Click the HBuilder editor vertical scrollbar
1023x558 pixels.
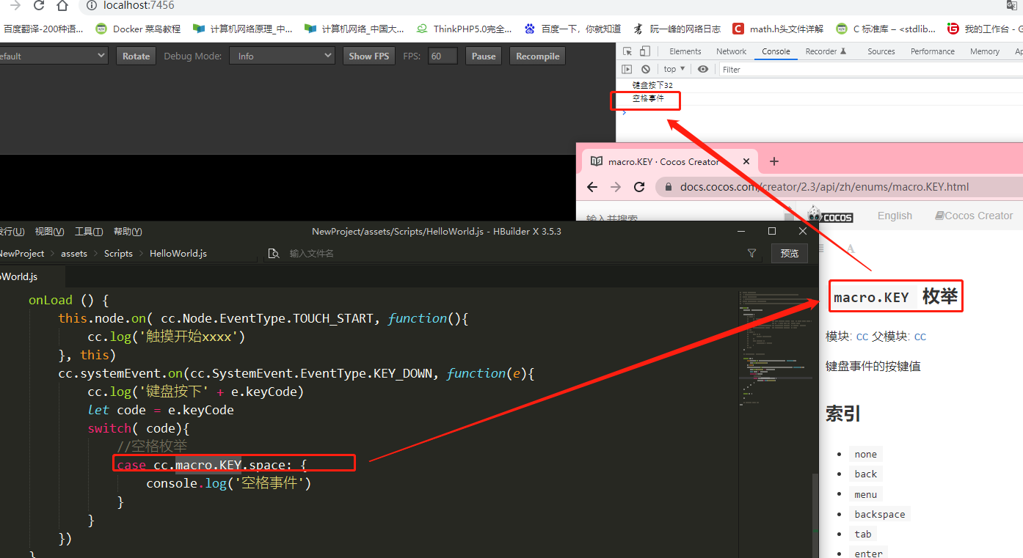tap(814, 516)
